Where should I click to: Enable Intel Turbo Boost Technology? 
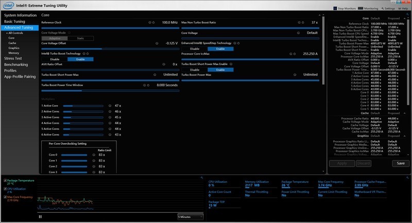pyautogui.click(x=80, y=59)
